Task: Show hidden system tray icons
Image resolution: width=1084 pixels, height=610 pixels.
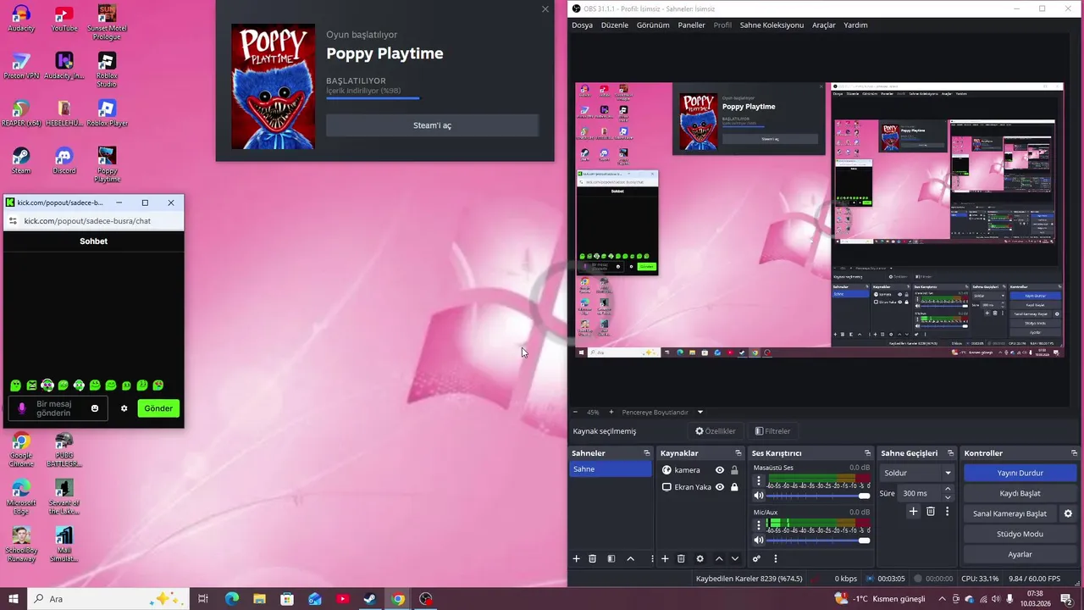Action: pos(942,599)
